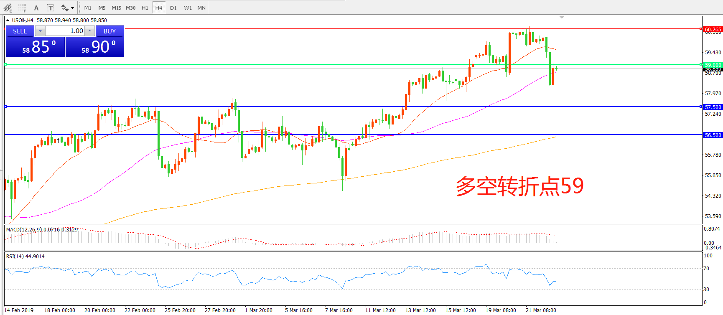The width and height of the screenshot is (723, 315).
Task: Decrease trade volume with the down arrow
Action: (40, 31)
